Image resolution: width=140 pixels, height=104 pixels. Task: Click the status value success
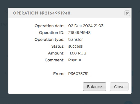point(75,46)
